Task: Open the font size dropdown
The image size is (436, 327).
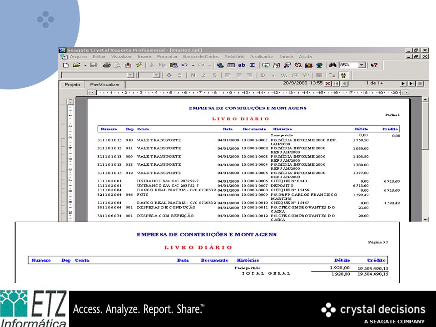Action: 157,75
